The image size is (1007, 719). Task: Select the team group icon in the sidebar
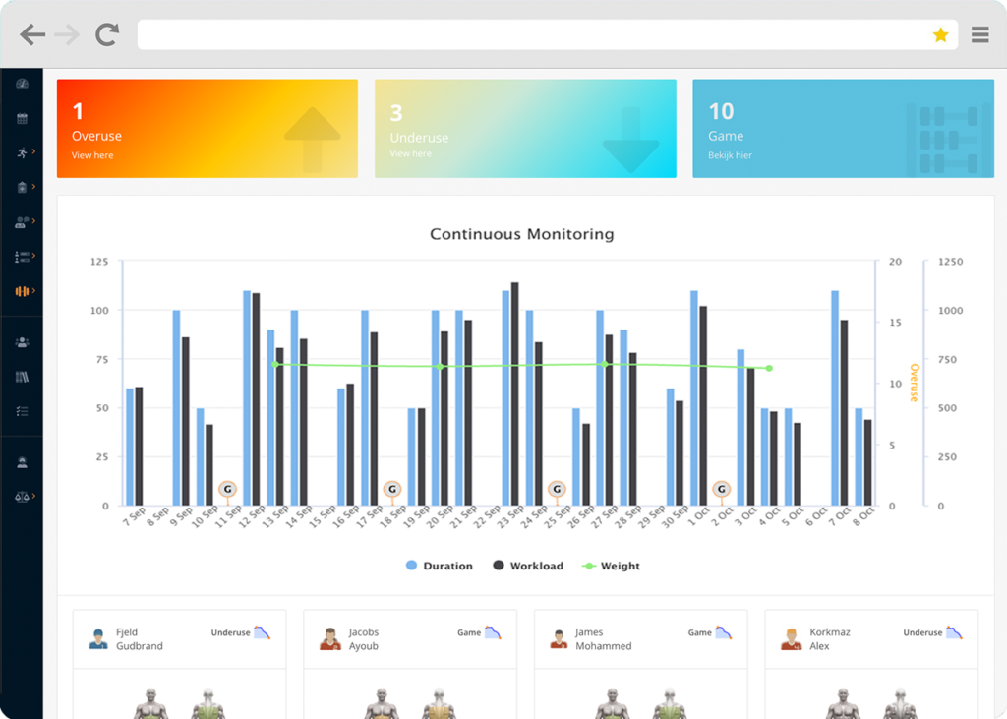click(x=19, y=221)
